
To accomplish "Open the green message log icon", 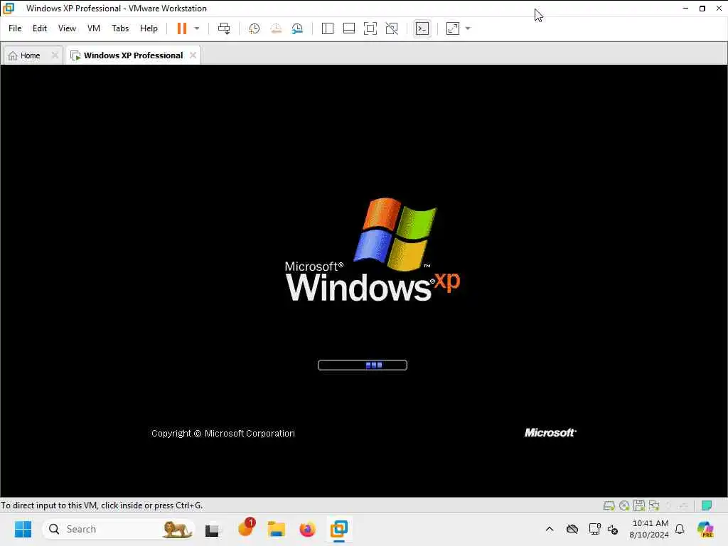I will (x=707, y=505).
